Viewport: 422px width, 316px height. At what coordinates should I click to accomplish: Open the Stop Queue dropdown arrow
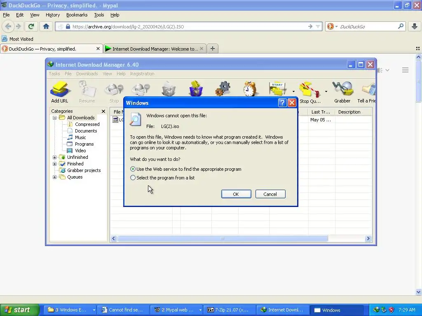click(x=326, y=92)
